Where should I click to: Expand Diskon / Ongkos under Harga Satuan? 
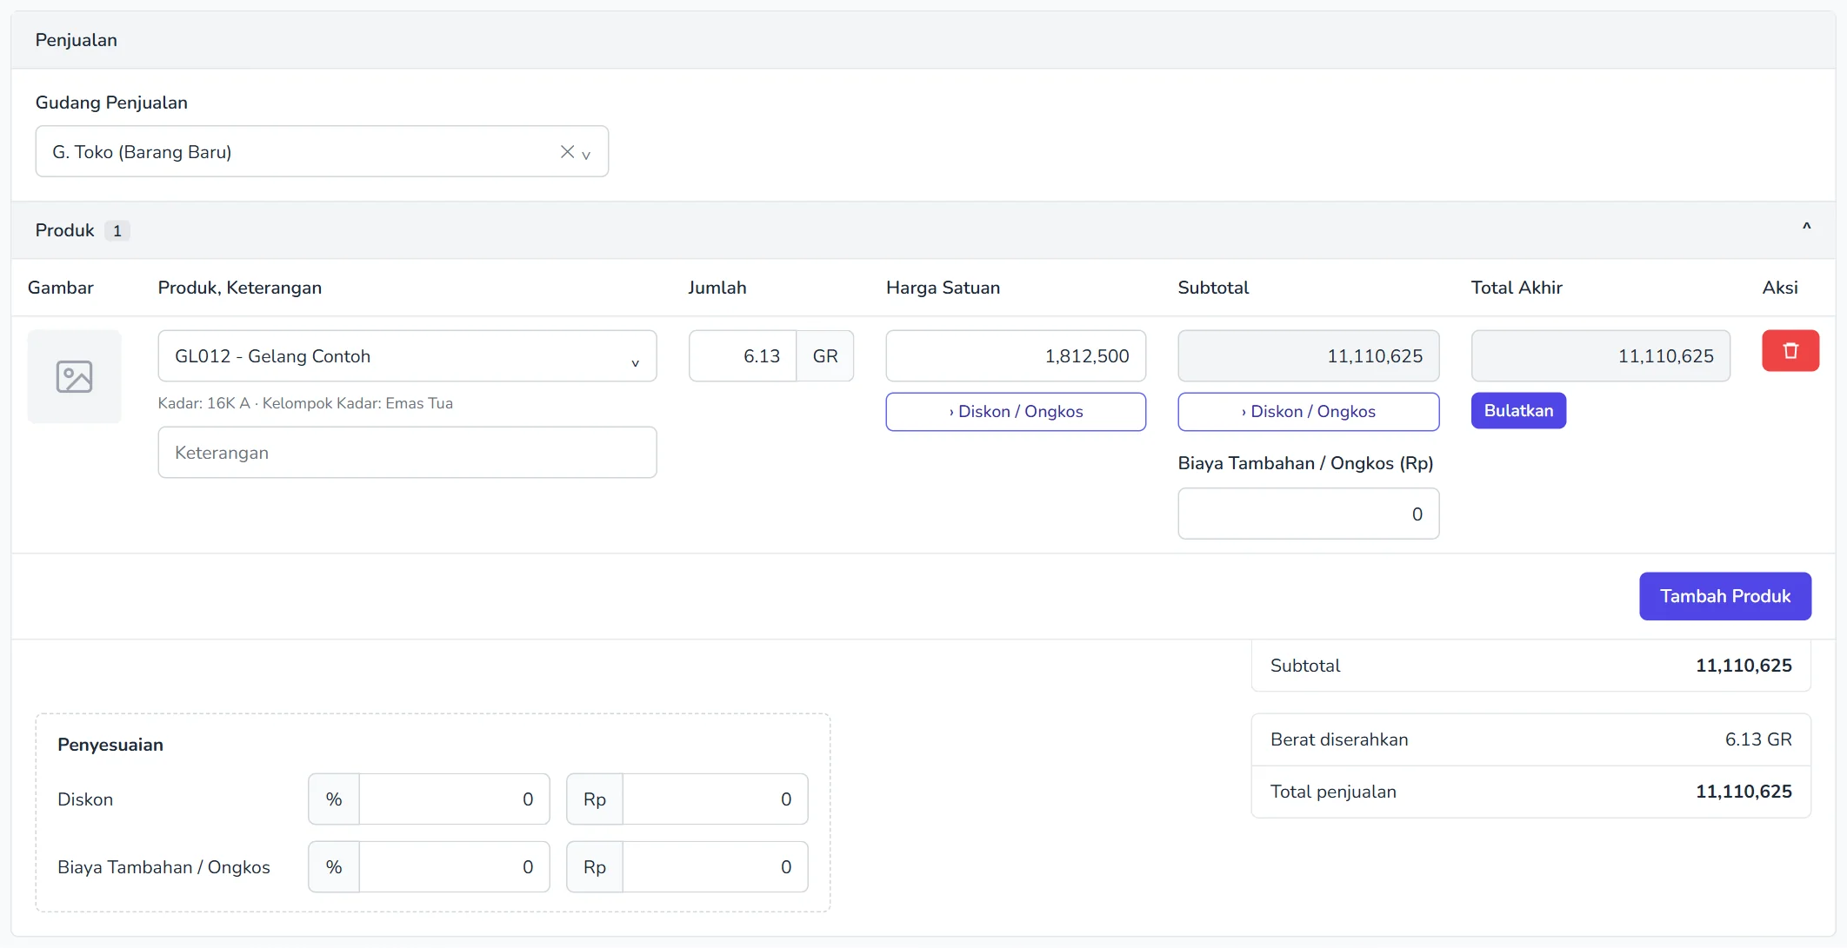click(x=1016, y=412)
